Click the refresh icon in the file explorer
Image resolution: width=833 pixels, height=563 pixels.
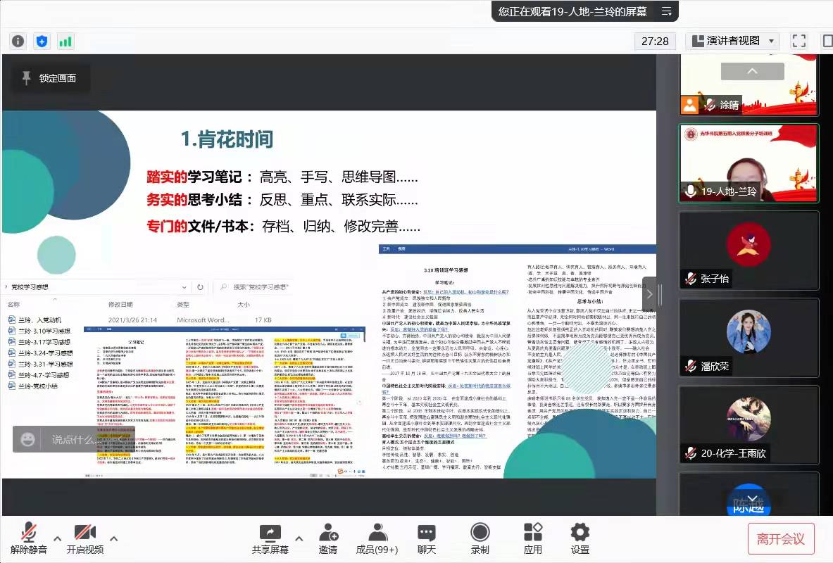click(200, 287)
